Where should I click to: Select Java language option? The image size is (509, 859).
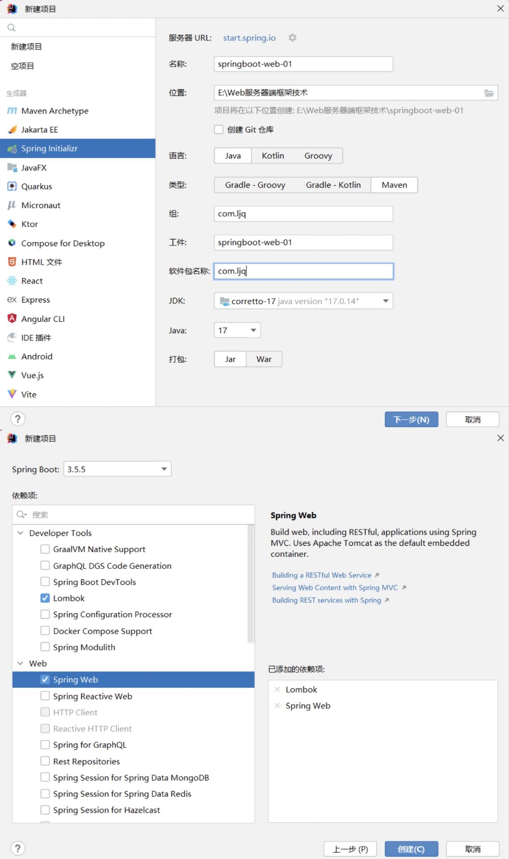tap(233, 156)
